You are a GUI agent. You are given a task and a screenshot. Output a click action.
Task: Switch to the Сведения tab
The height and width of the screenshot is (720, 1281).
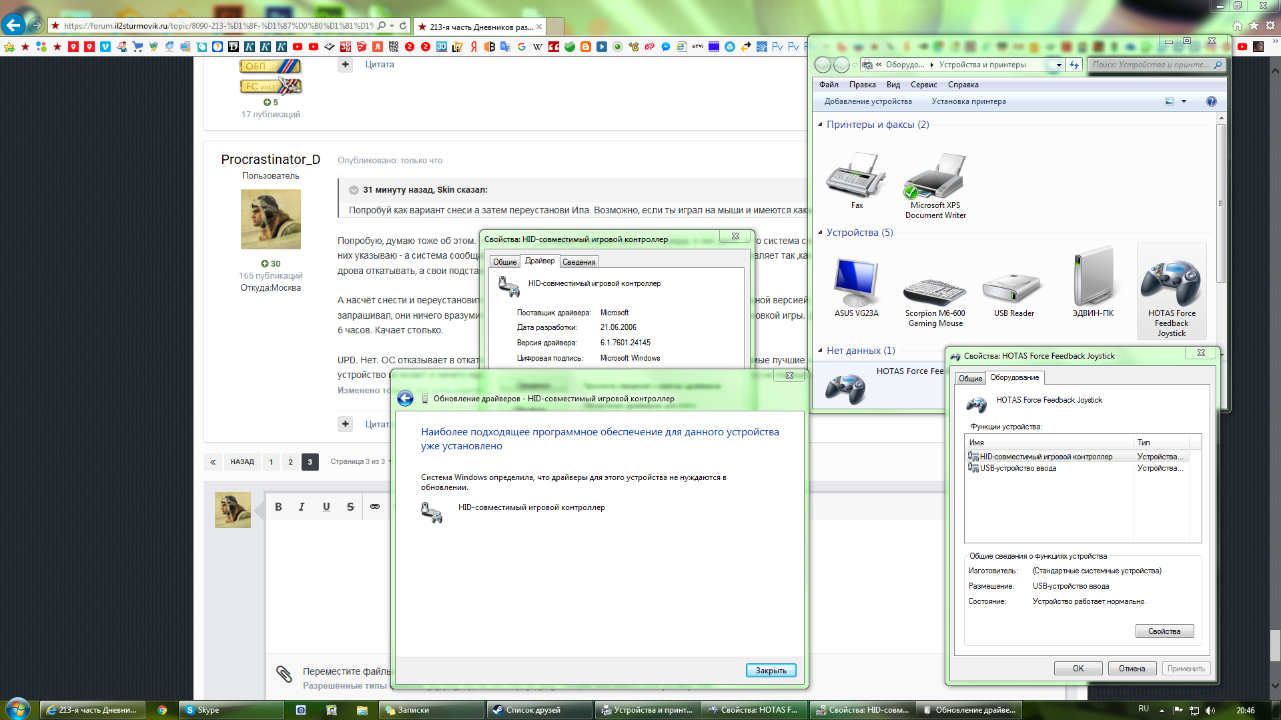click(x=578, y=262)
